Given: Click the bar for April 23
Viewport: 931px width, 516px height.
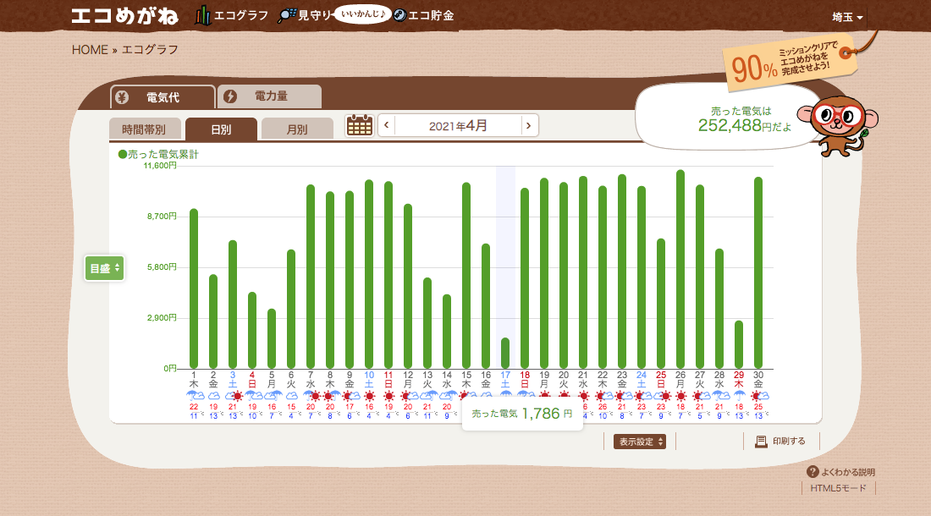Looking at the screenshot, I should click(622, 272).
